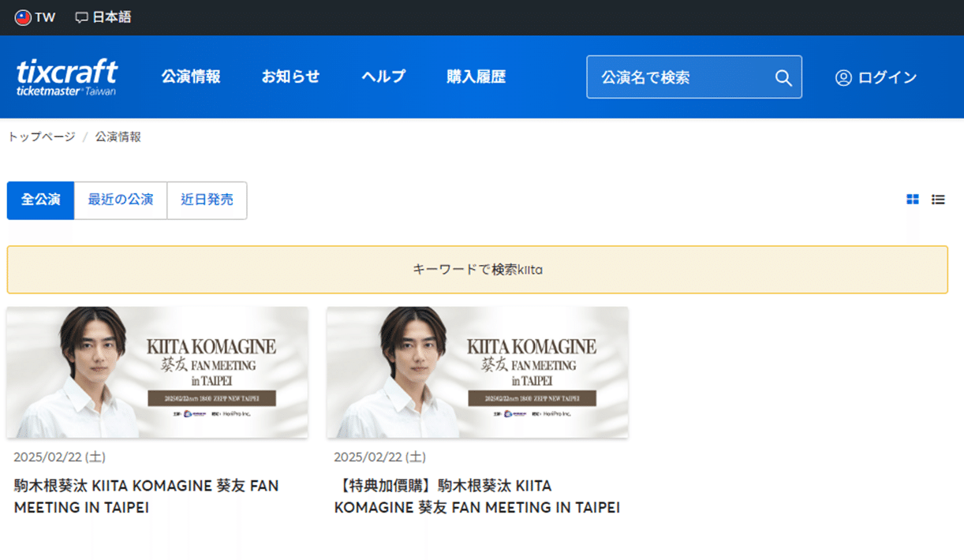Click the Taiwan flag icon
The image size is (964, 560).
(23, 17)
